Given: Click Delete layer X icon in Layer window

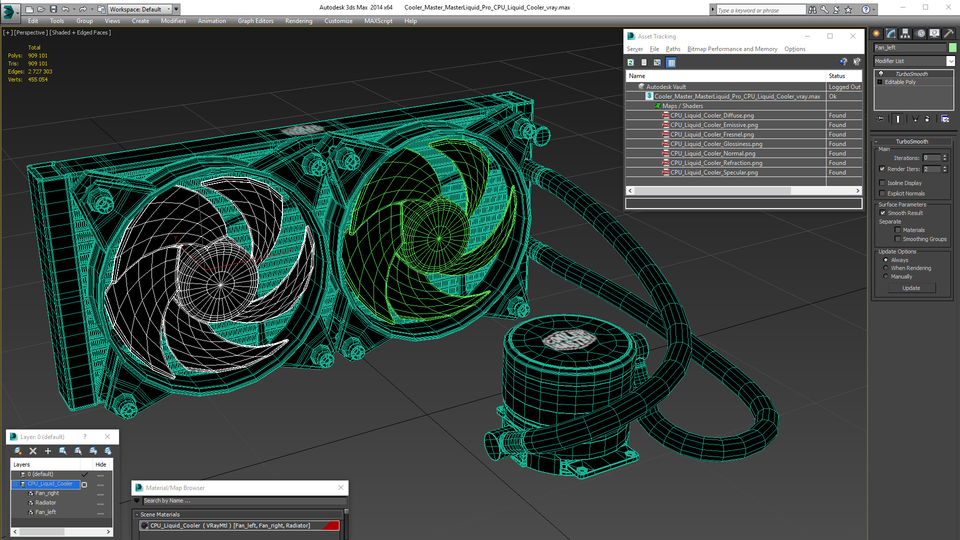Looking at the screenshot, I should [x=33, y=451].
